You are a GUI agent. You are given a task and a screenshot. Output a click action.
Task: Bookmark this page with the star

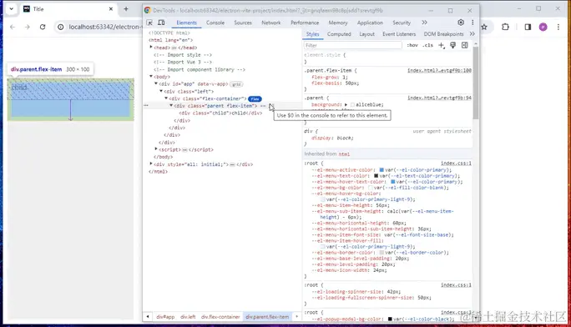(484, 27)
